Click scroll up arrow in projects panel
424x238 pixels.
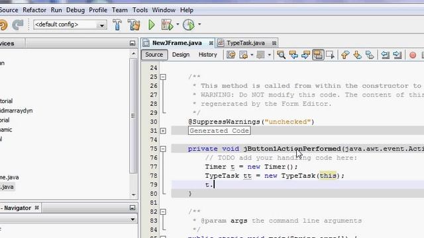coord(134,54)
